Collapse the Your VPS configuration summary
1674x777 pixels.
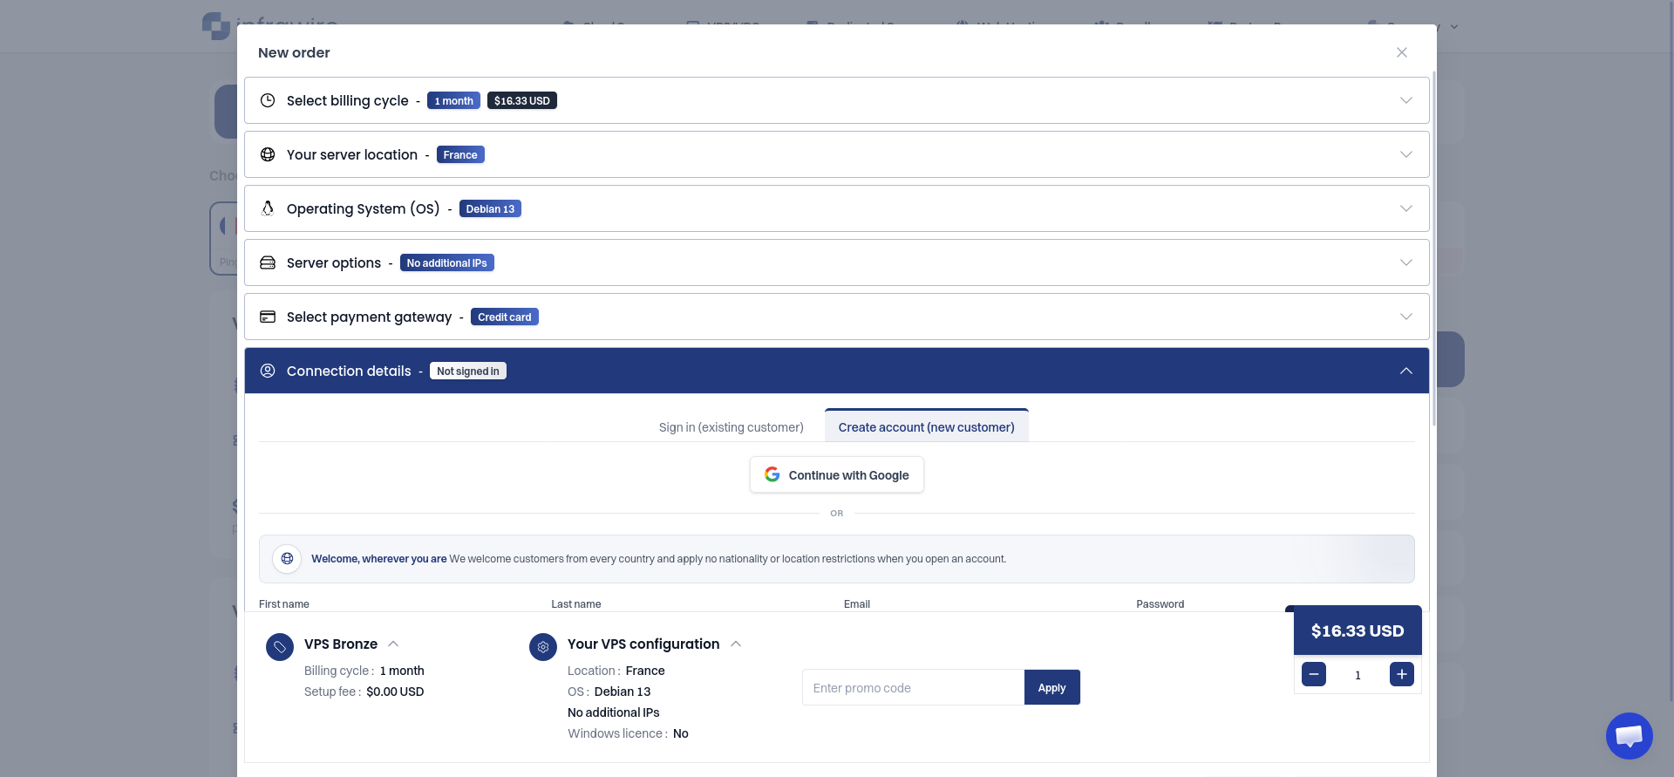tap(736, 644)
